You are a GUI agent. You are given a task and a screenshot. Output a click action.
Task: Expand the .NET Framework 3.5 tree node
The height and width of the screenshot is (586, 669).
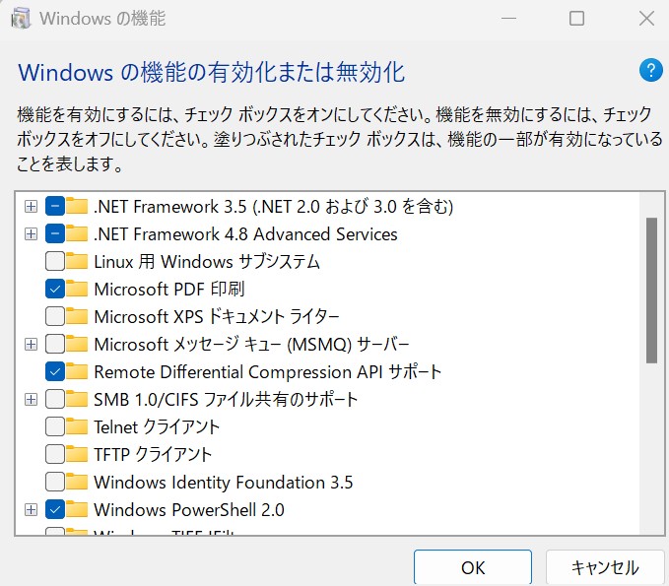[31, 207]
